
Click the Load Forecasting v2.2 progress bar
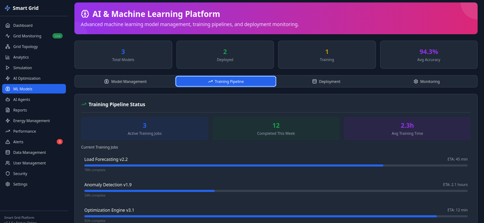(276, 165)
